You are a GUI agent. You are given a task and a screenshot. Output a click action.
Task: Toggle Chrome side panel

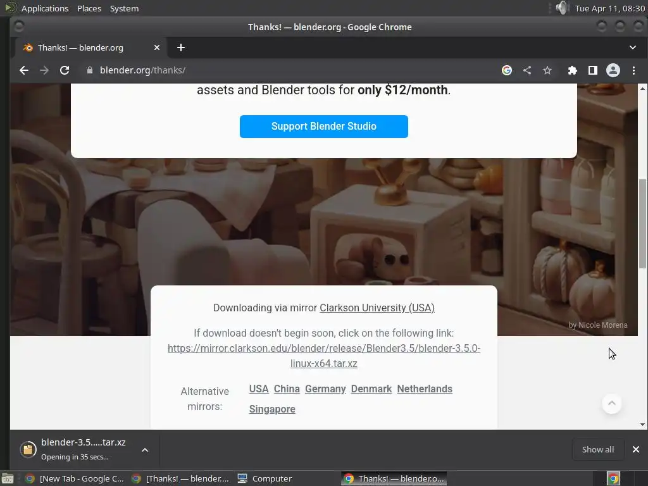click(x=592, y=70)
